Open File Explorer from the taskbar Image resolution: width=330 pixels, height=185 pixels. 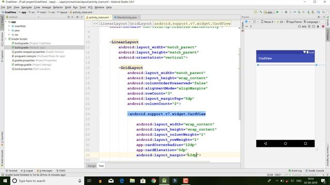(x=132, y=180)
